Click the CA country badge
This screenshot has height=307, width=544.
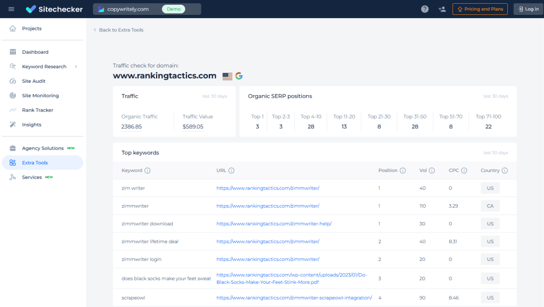click(490, 206)
